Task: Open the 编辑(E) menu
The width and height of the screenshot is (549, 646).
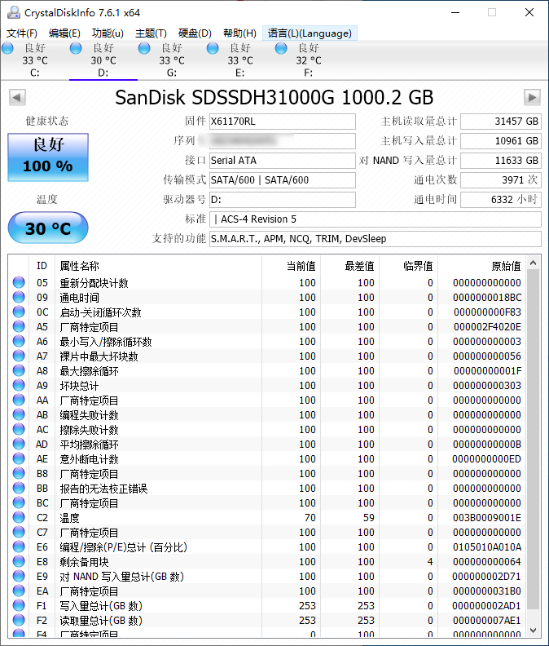Action: click(x=64, y=33)
